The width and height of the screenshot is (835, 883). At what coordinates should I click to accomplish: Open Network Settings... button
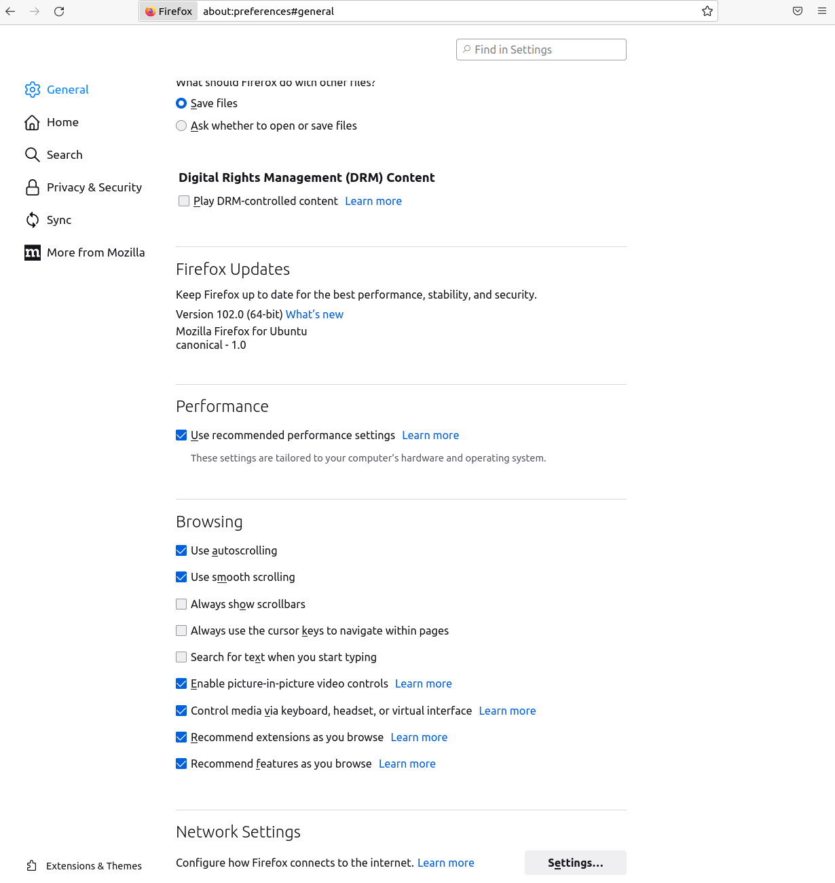(576, 863)
